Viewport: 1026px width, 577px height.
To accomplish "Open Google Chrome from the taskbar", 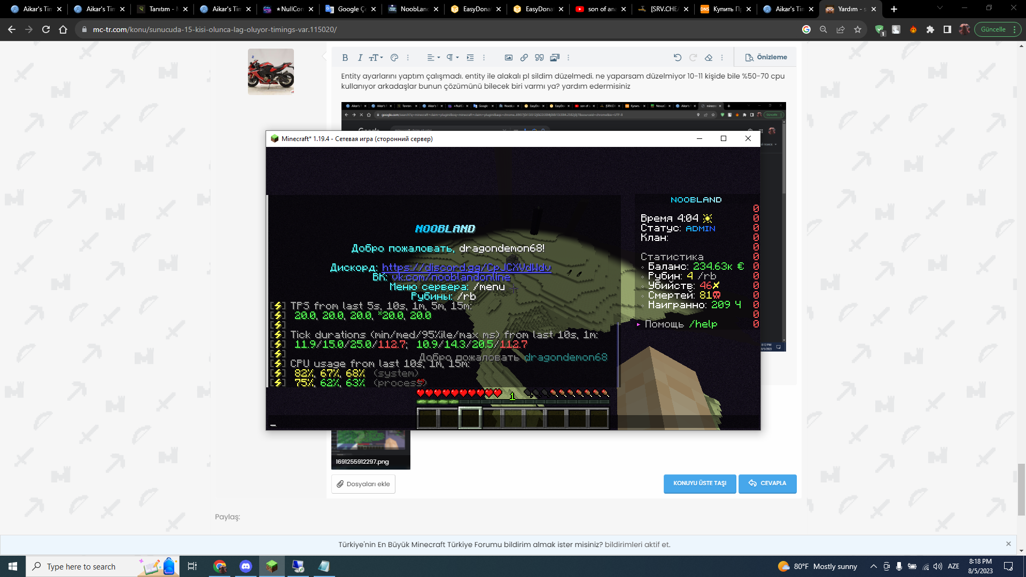I will click(220, 566).
